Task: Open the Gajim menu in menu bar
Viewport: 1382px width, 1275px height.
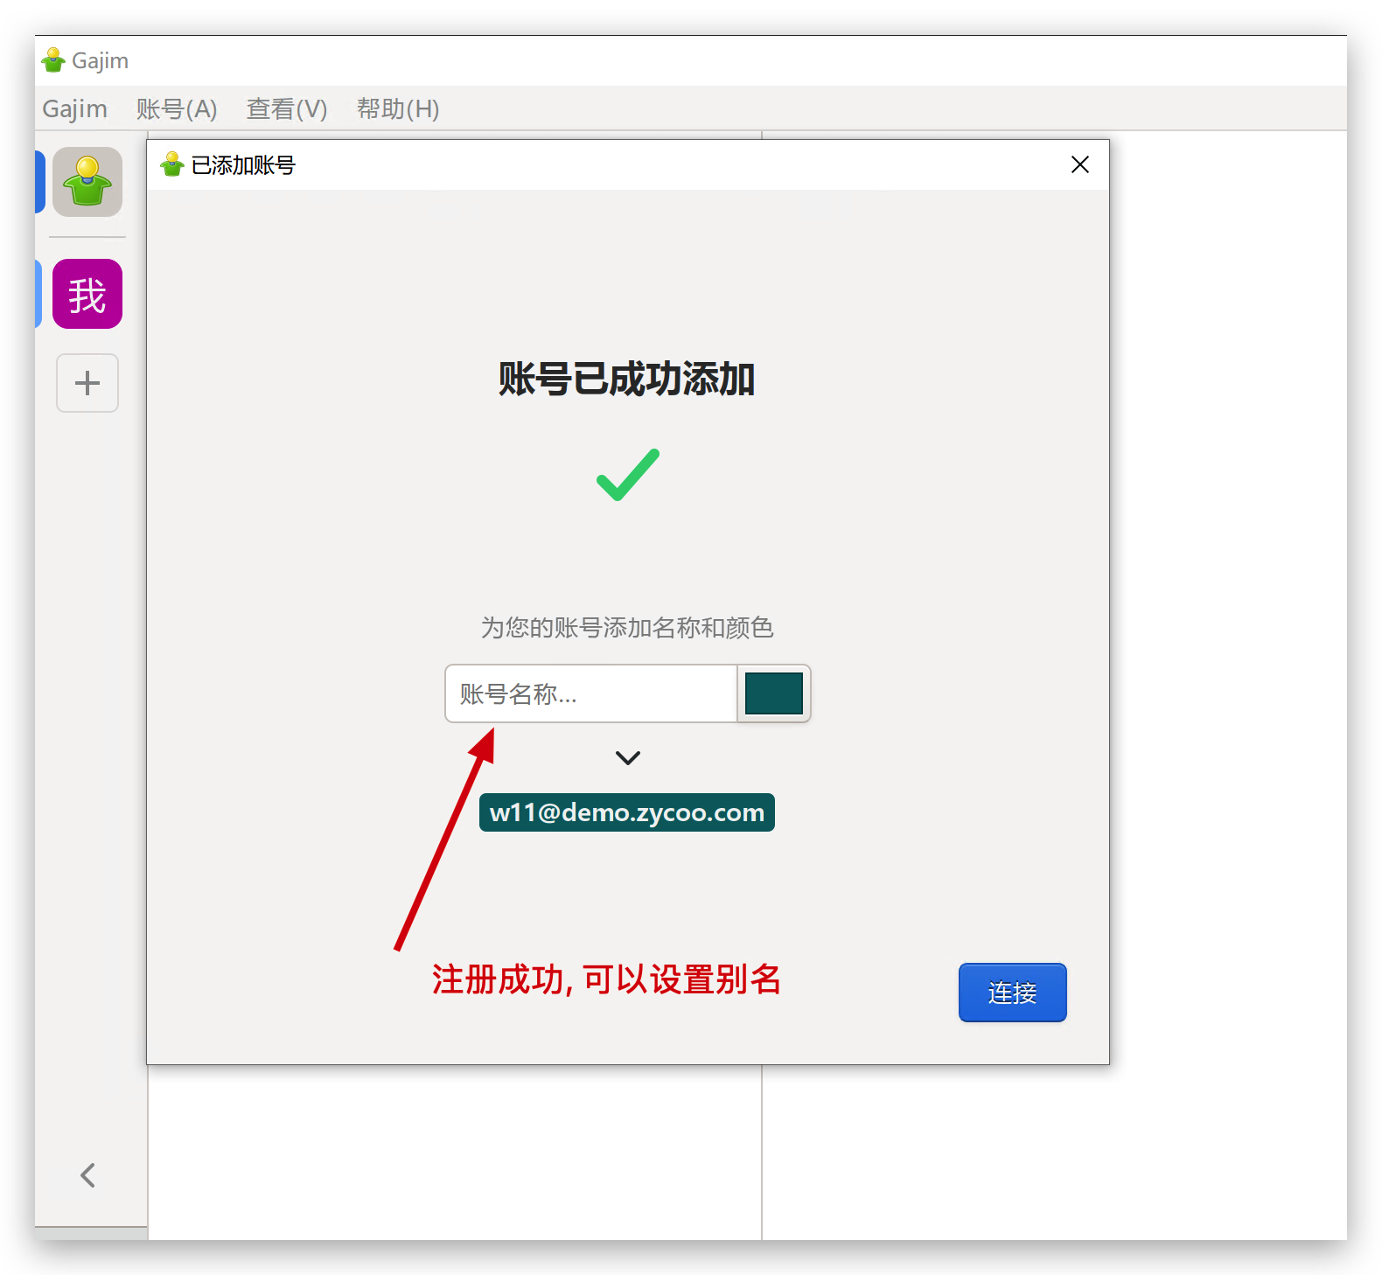Action: pyautogui.click(x=74, y=109)
